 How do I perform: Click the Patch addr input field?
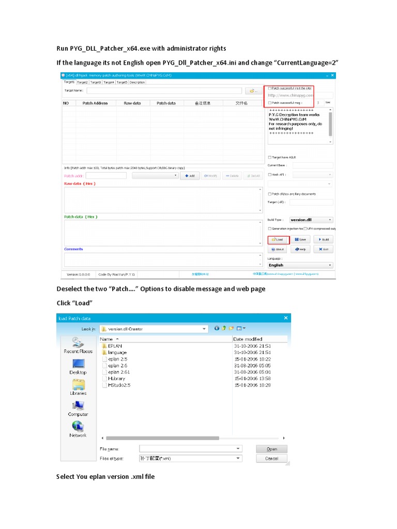[106, 176]
